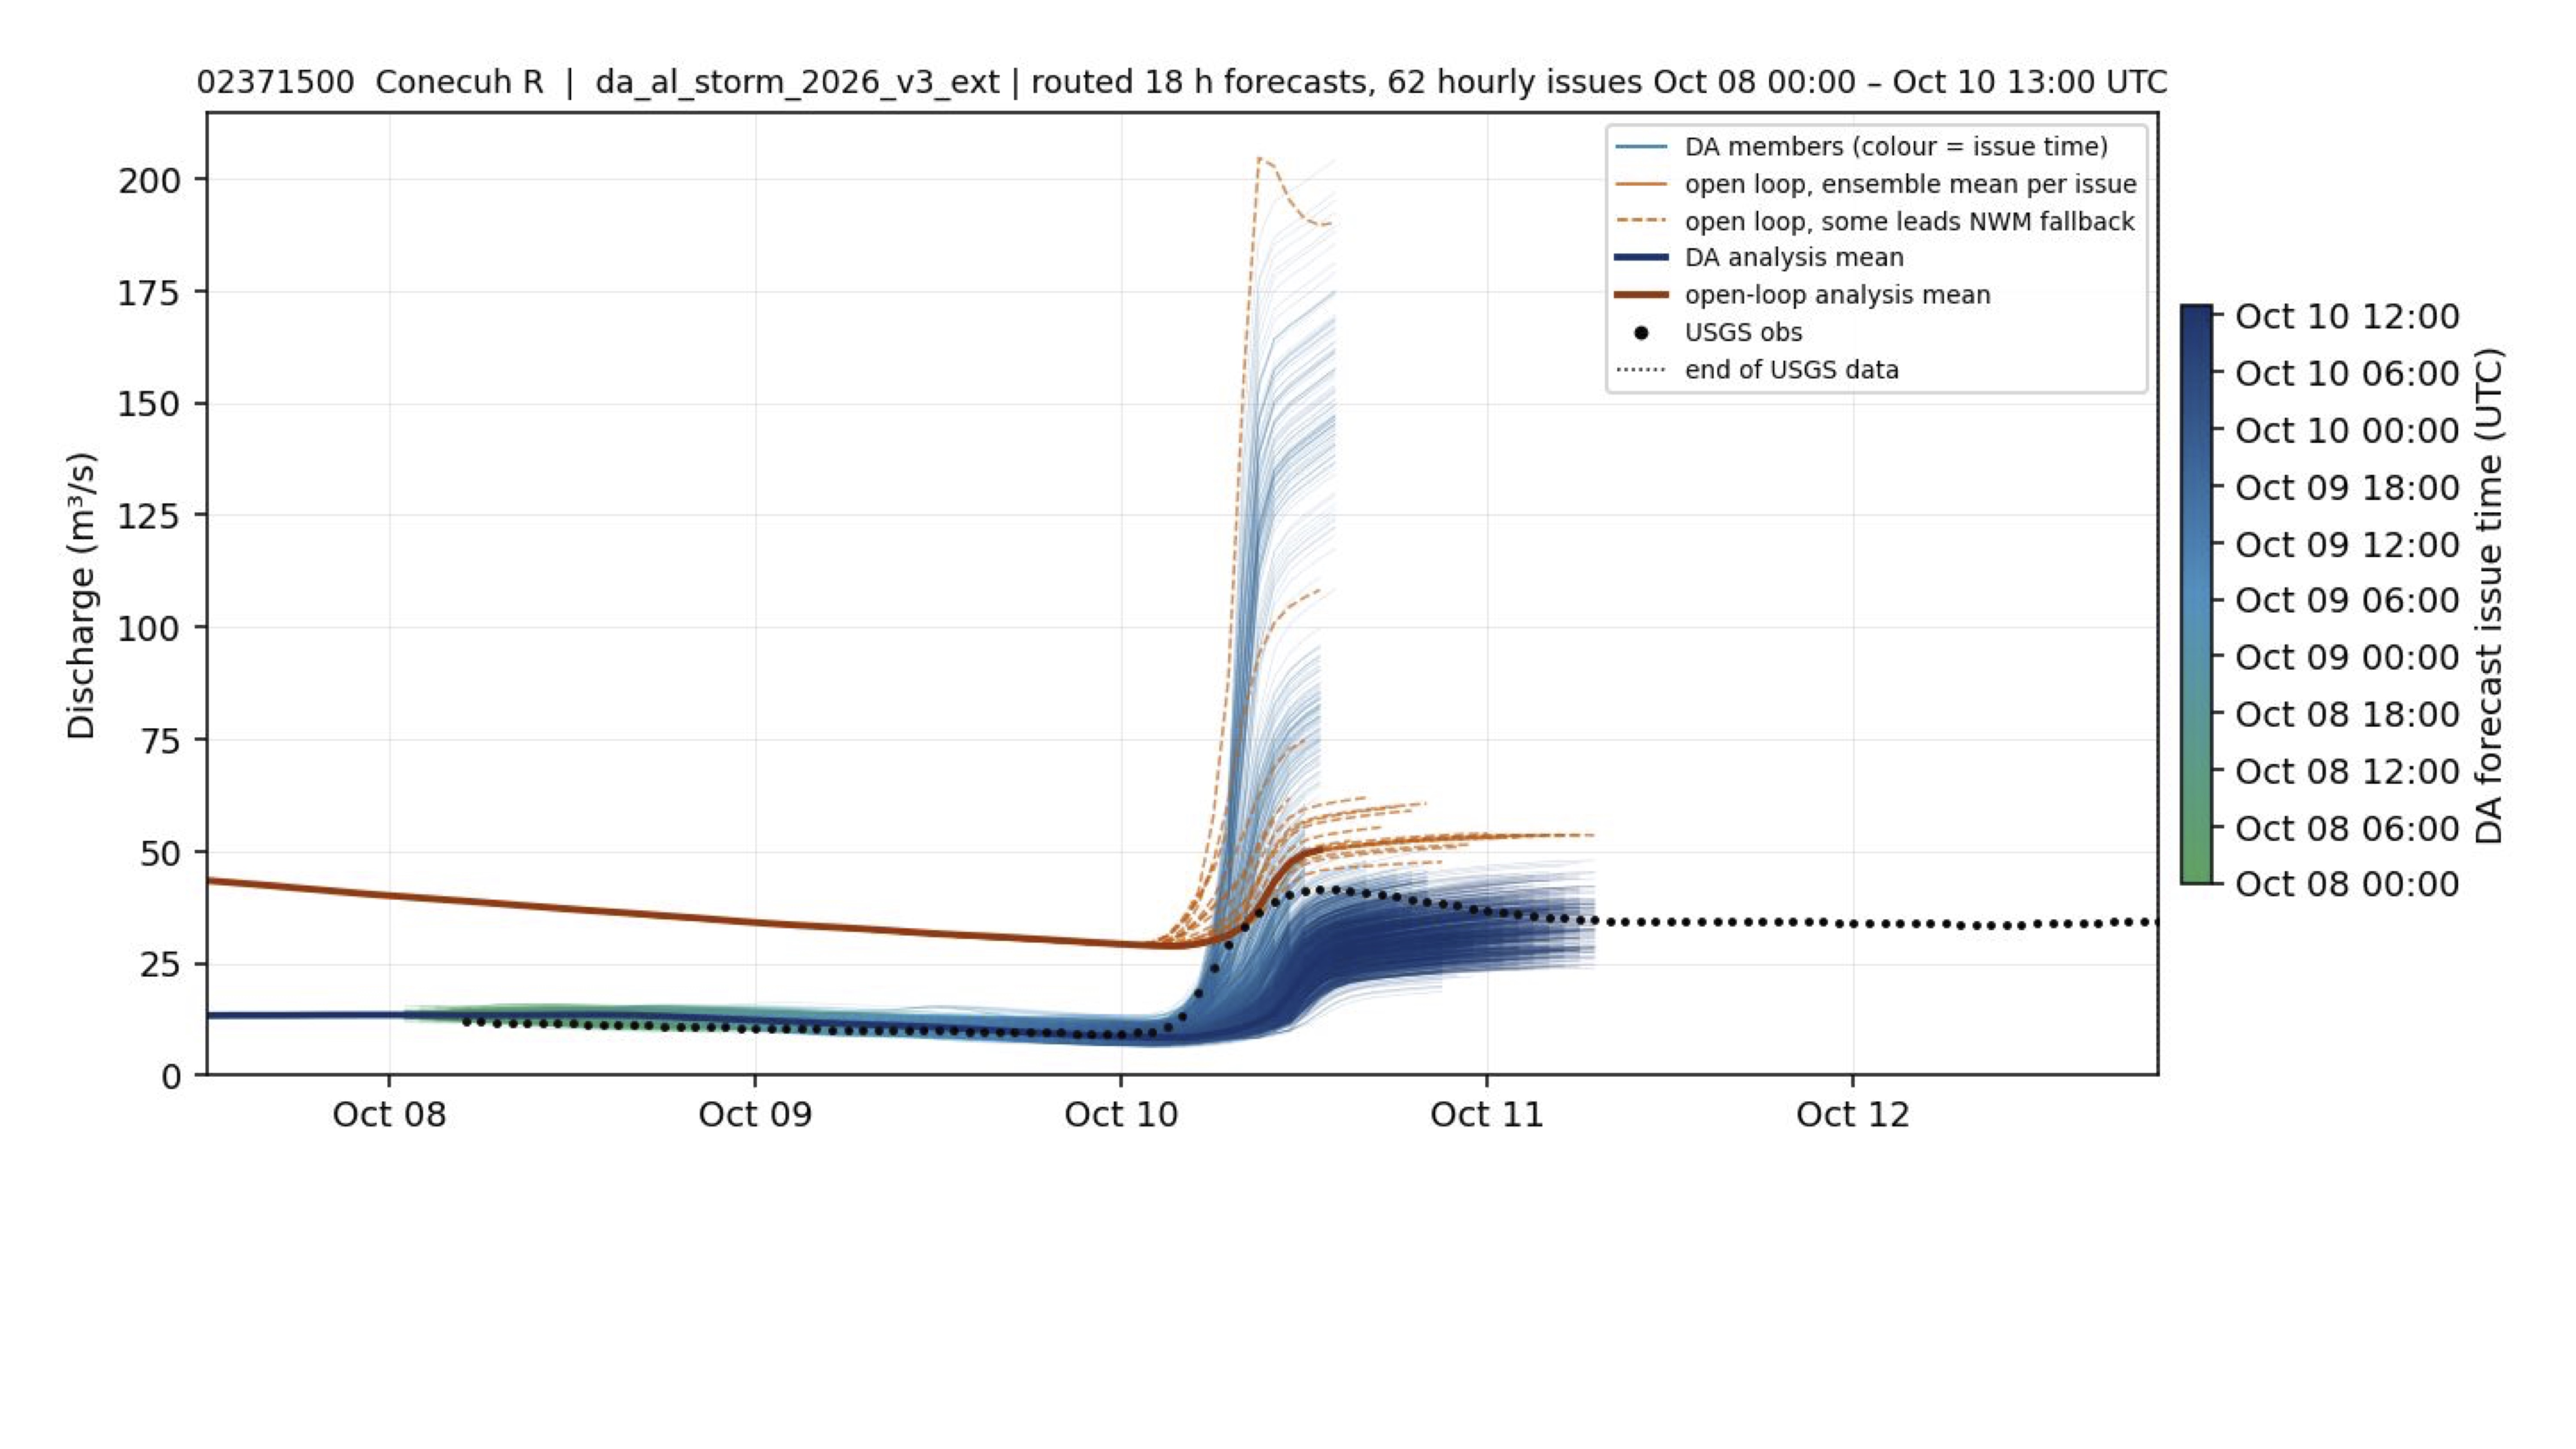Click colorbar tick label 'Oct 08 12:00'
Screen dimensions: 2576x1449
[x=2347, y=771]
